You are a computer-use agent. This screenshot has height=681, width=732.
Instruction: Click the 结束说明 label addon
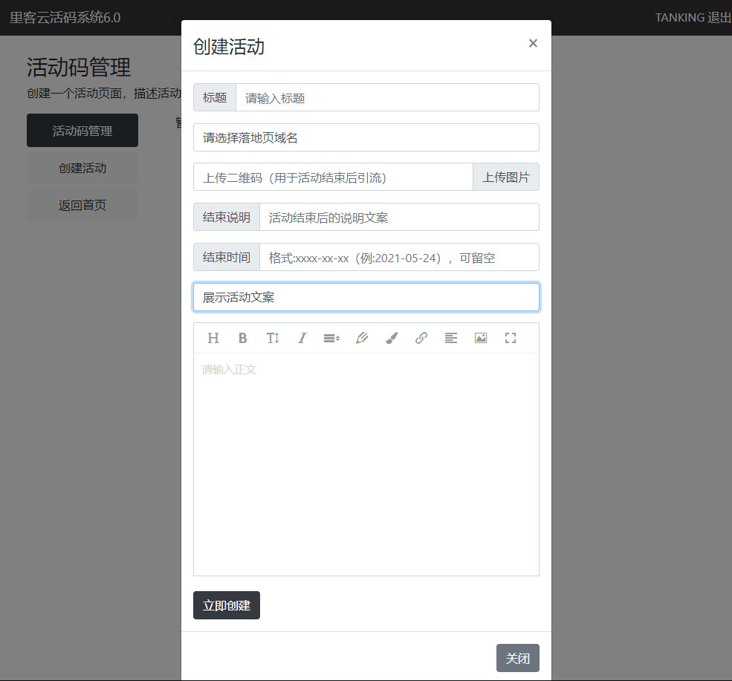pyautogui.click(x=227, y=218)
